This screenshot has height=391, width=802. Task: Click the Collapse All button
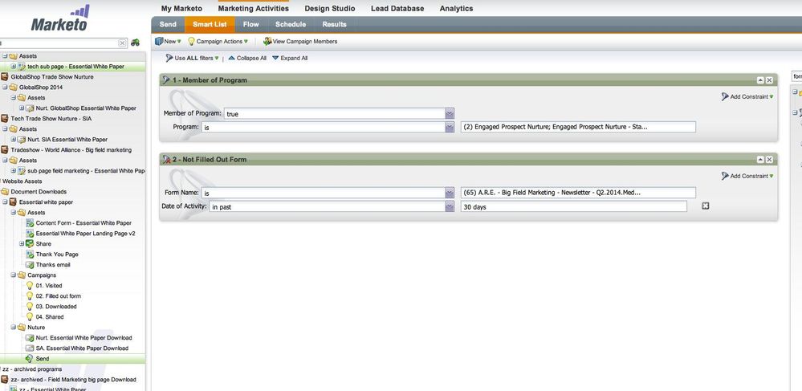[x=247, y=59]
